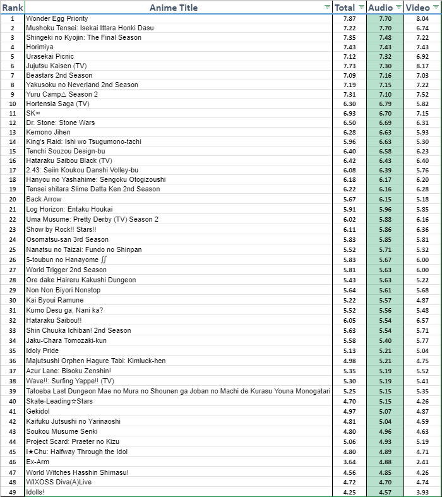This screenshot has width=442, height=497.
Task: Click the Back Arrow anime title cell
Action: pyautogui.click(x=44, y=199)
